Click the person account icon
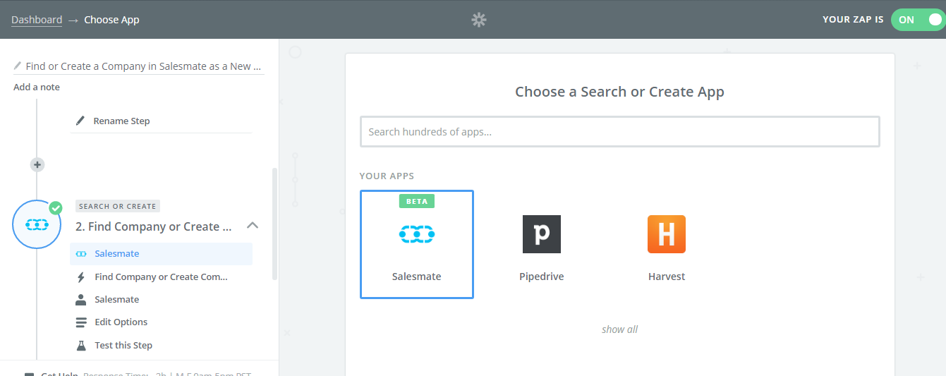The height and width of the screenshot is (376, 946). pyautogui.click(x=81, y=300)
